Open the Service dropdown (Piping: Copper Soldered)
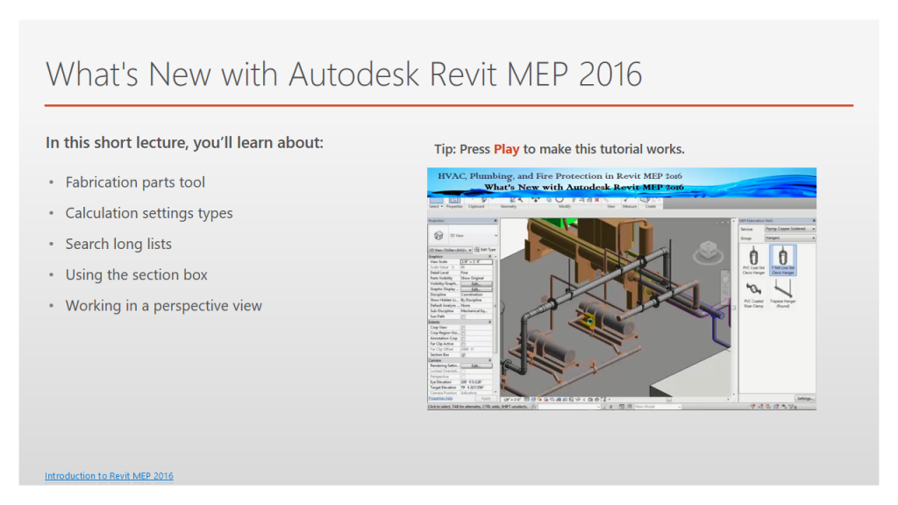The height and width of the screenshot is (505, 898). tap(790, 229)
